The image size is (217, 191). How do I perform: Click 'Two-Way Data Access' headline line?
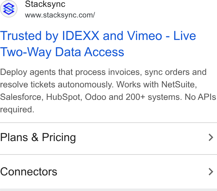62,52
